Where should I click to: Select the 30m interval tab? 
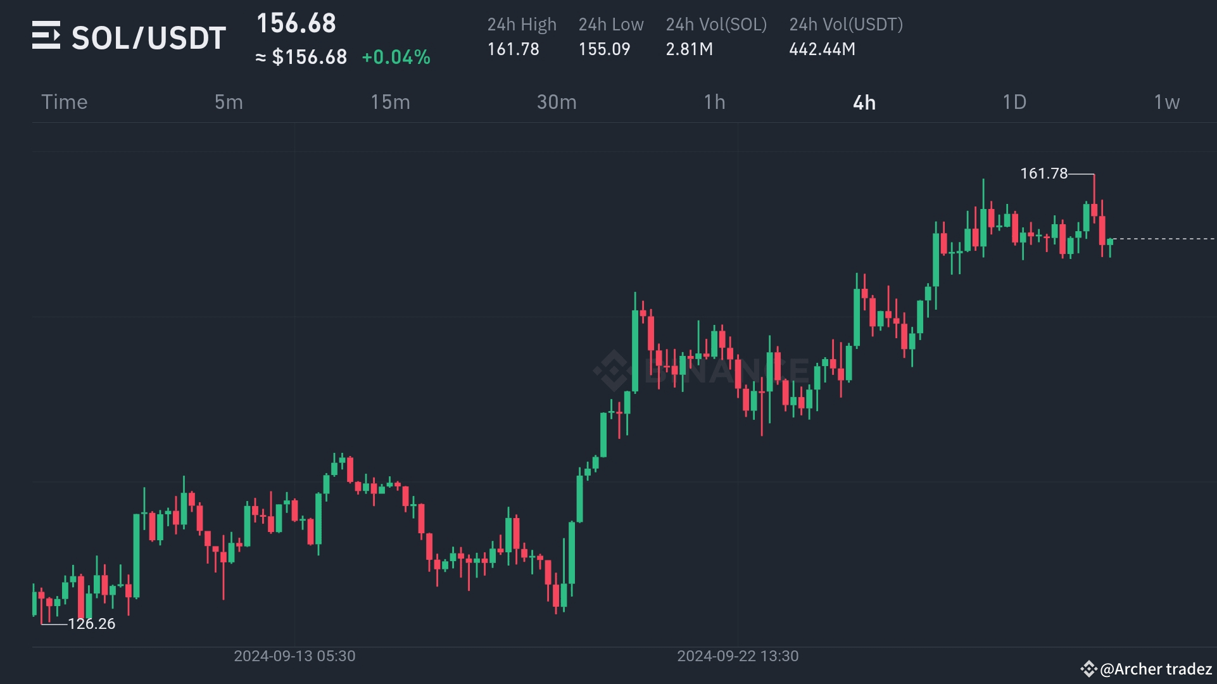tap(557, 102)
